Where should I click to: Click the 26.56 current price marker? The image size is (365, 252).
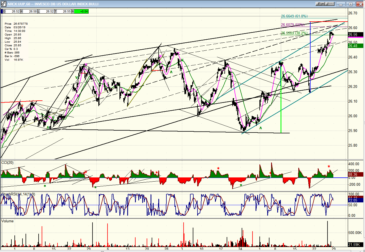355,35
